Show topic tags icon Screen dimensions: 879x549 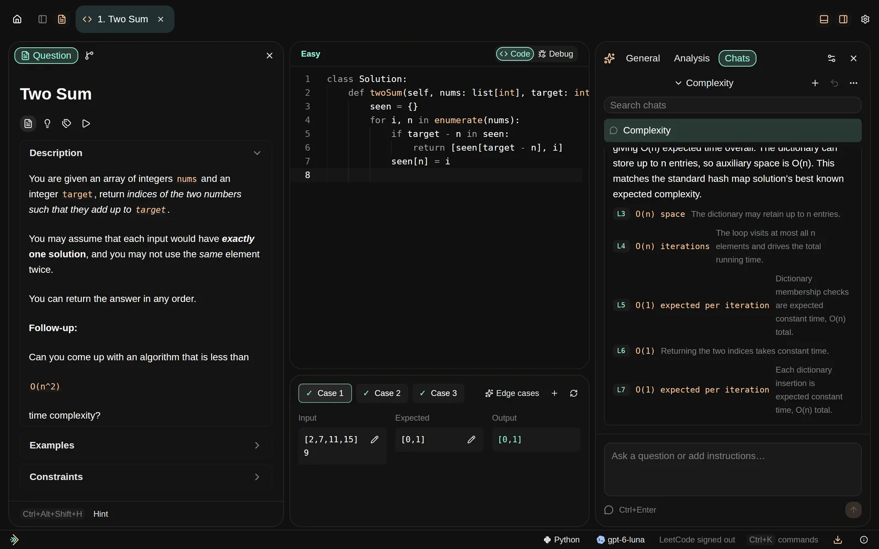[x=66, y=124]
